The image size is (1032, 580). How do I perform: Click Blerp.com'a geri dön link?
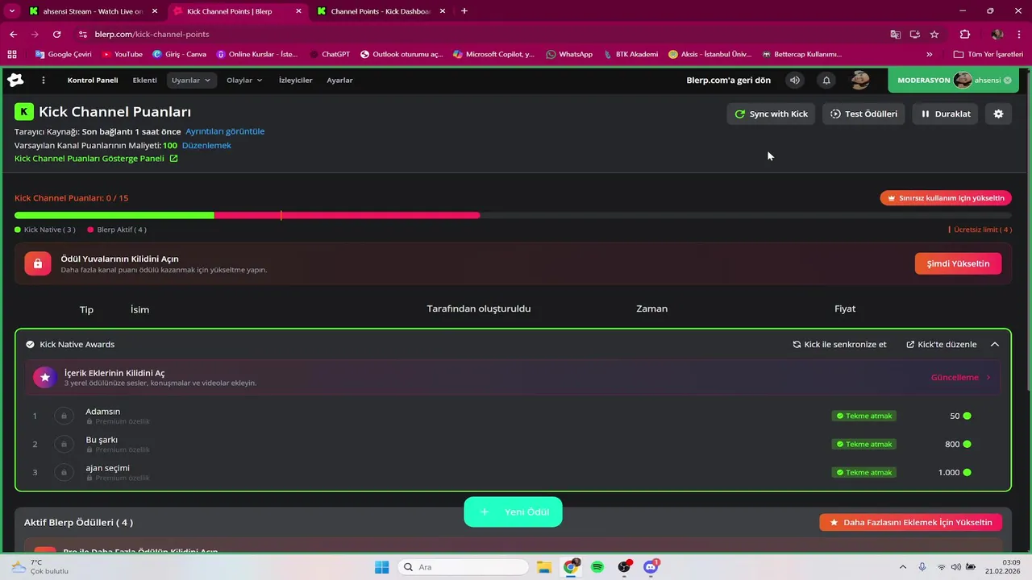pyautogui.click(x=728, y=80)
